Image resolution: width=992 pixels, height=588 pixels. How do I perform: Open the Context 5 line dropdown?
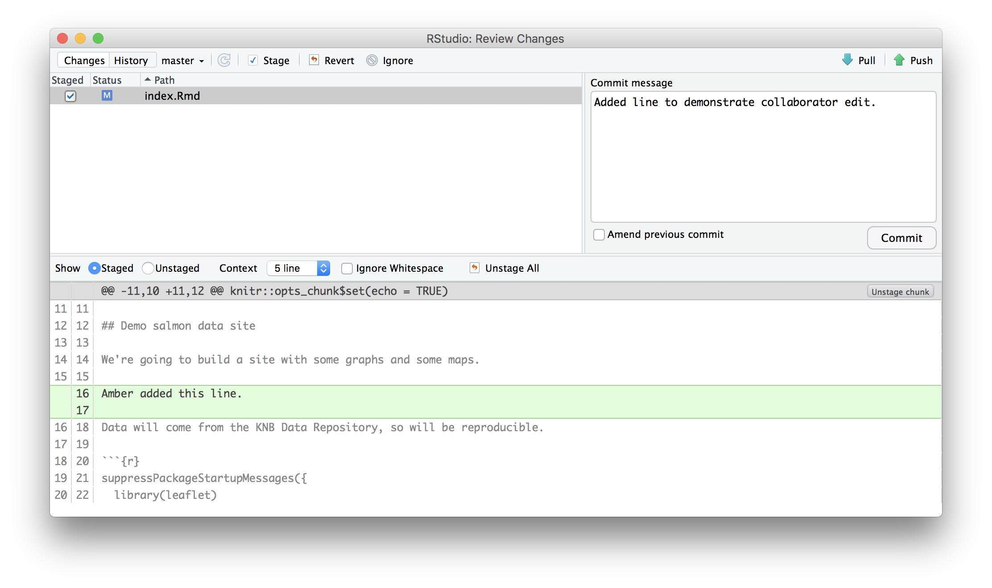(298, 268)
